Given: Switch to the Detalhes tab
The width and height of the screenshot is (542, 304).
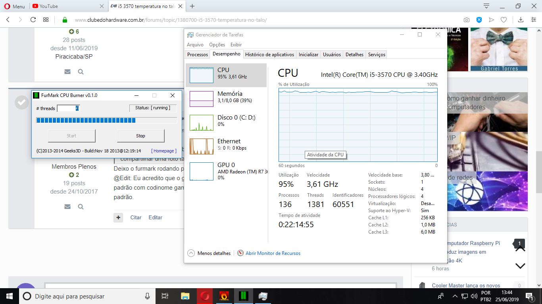Looking at the screenshot, I should click(355, 55).
